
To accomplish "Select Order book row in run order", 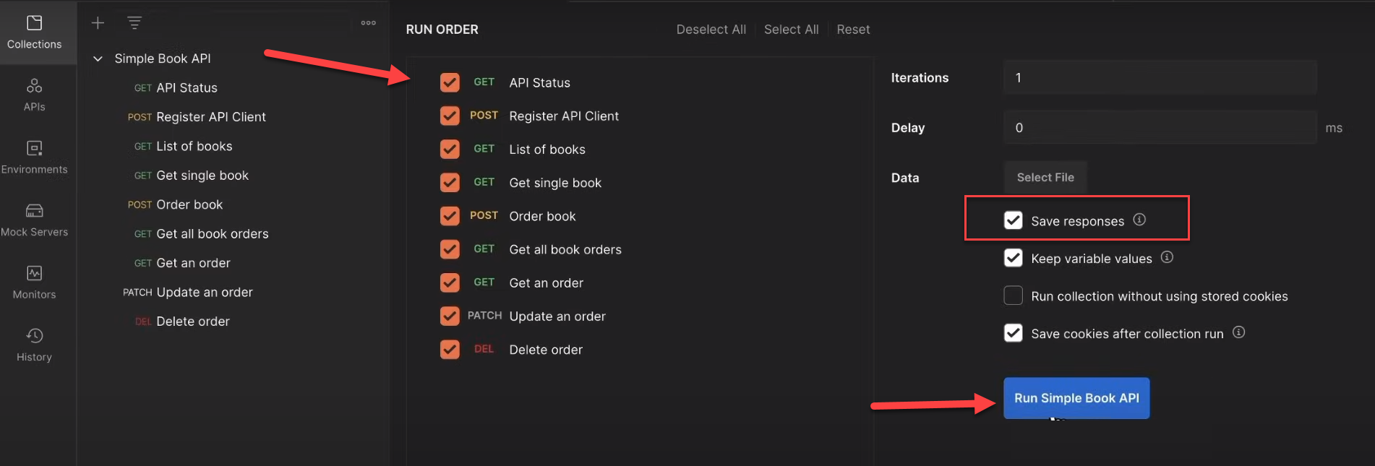I will click(542, 216).
